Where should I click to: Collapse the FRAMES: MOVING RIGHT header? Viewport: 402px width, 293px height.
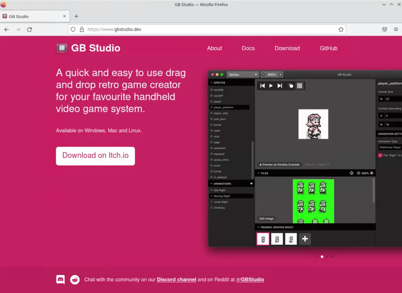pyautogui.click(x=315, y=227)
